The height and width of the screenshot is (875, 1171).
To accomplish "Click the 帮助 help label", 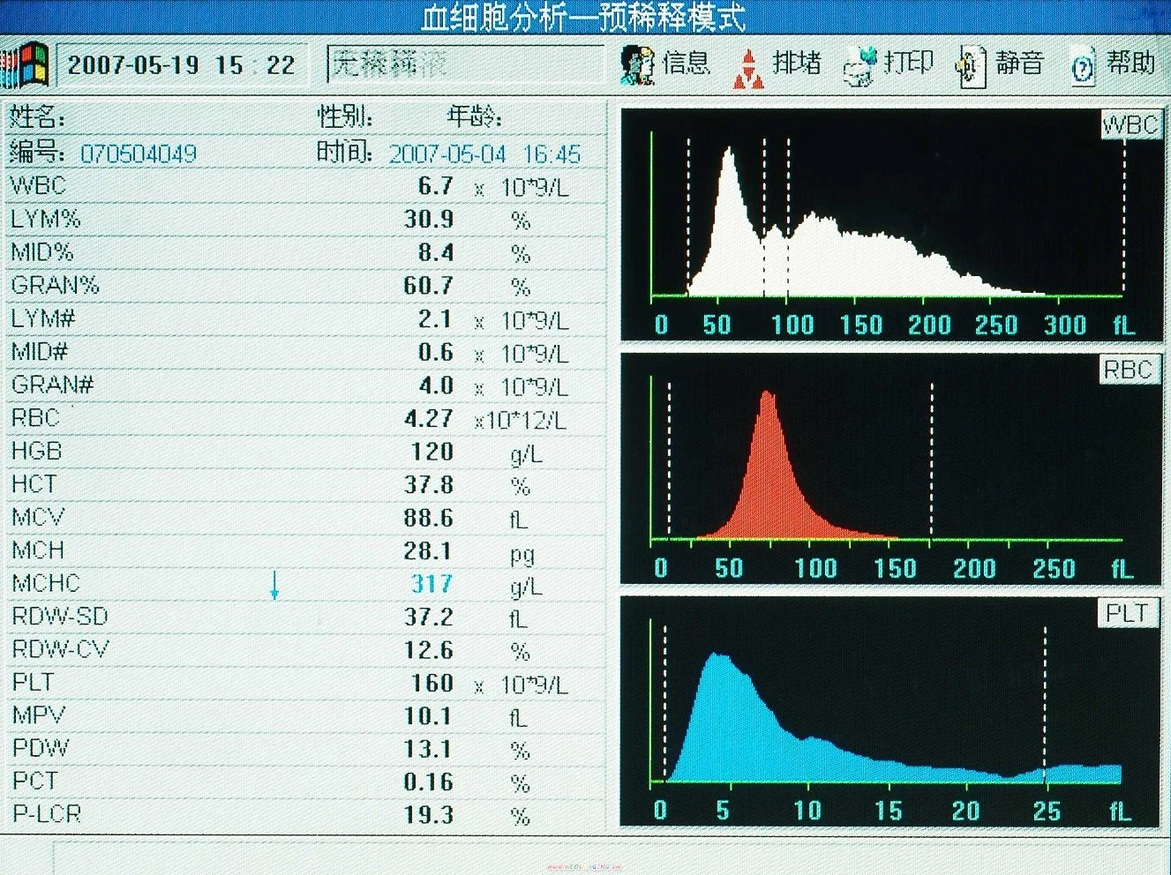I will point(1131,63).
